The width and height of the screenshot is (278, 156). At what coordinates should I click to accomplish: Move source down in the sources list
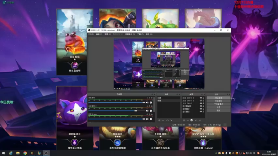click(x=200, y=120)
